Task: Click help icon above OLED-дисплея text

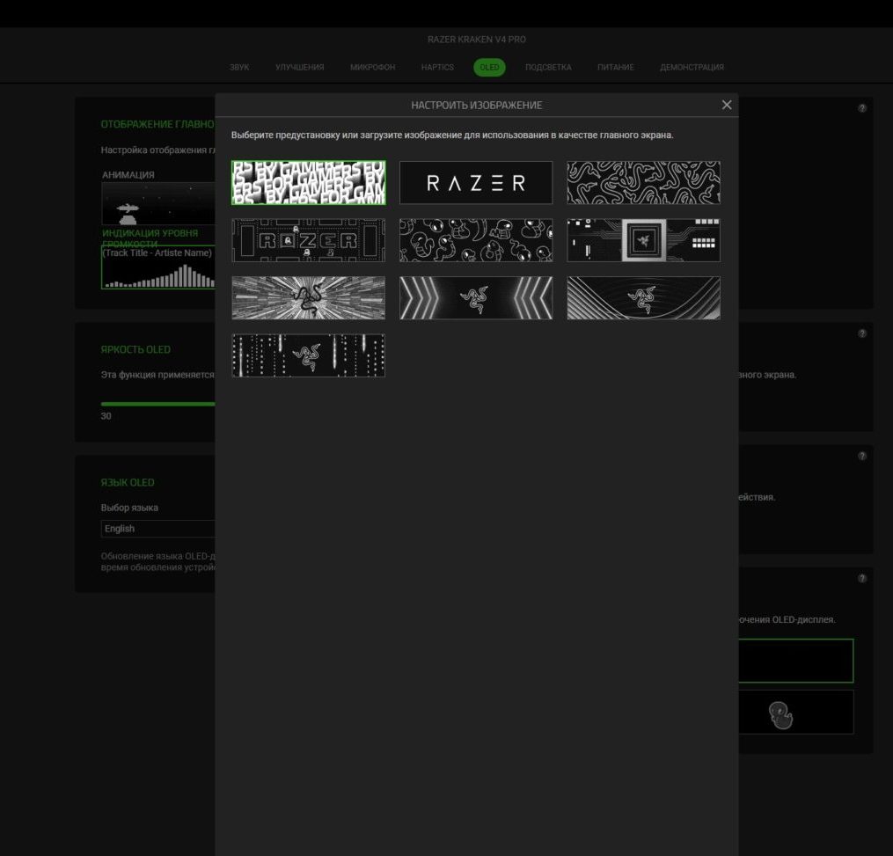Action: click(861, 579)
